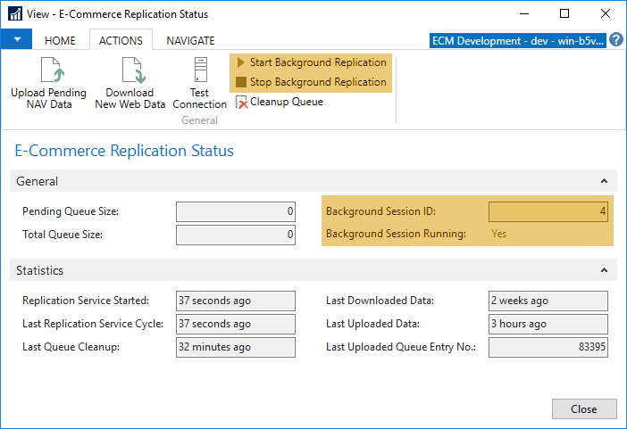The height and width of the screenshot is (429, 627).
Task: Click the Close button
Action: 584,409
